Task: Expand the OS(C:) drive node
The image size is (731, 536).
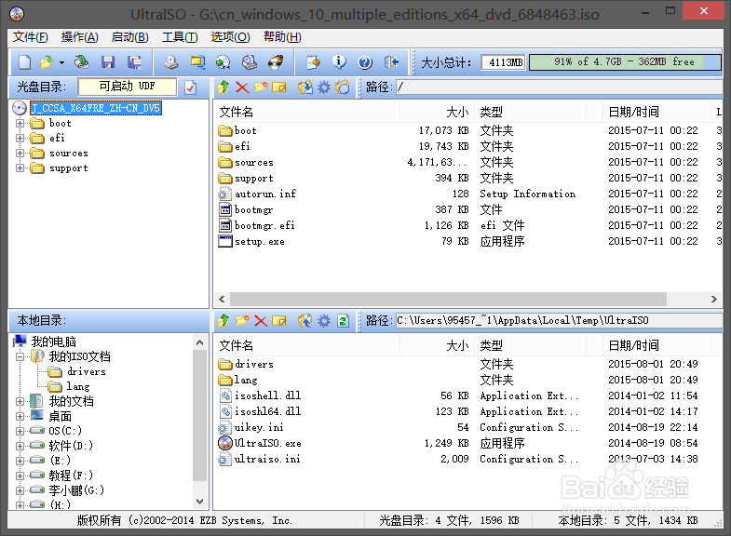Action: click(x=20, y=431)
